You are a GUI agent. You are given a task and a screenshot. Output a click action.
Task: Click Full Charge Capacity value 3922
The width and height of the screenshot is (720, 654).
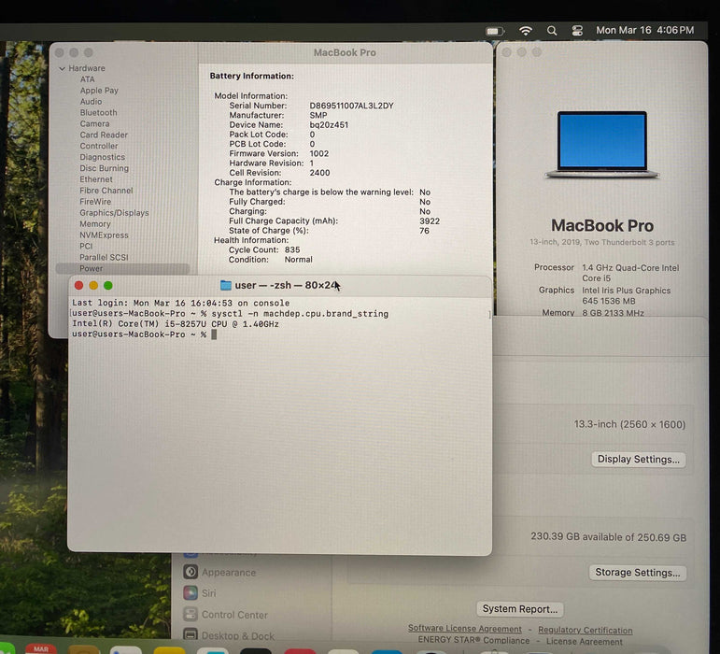tap(430, 220)
